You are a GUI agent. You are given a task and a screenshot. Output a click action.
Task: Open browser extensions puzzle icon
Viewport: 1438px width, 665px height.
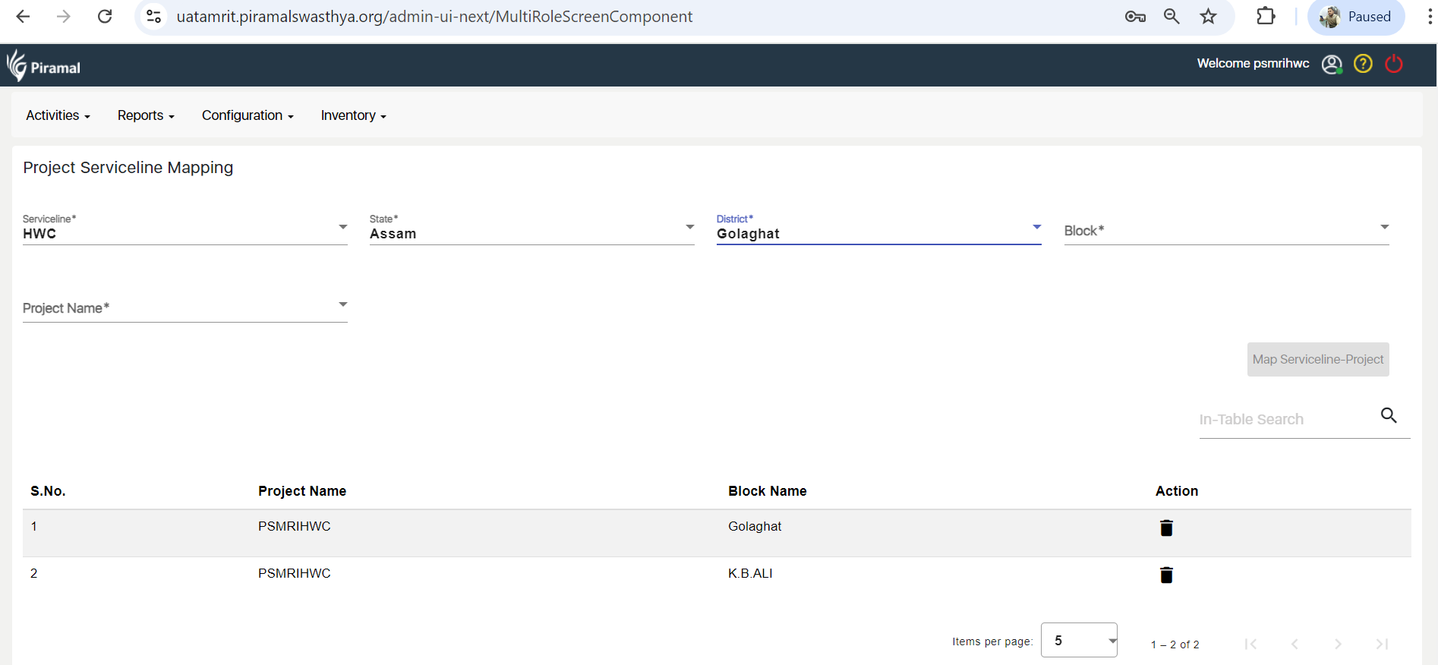[1266, 17]
